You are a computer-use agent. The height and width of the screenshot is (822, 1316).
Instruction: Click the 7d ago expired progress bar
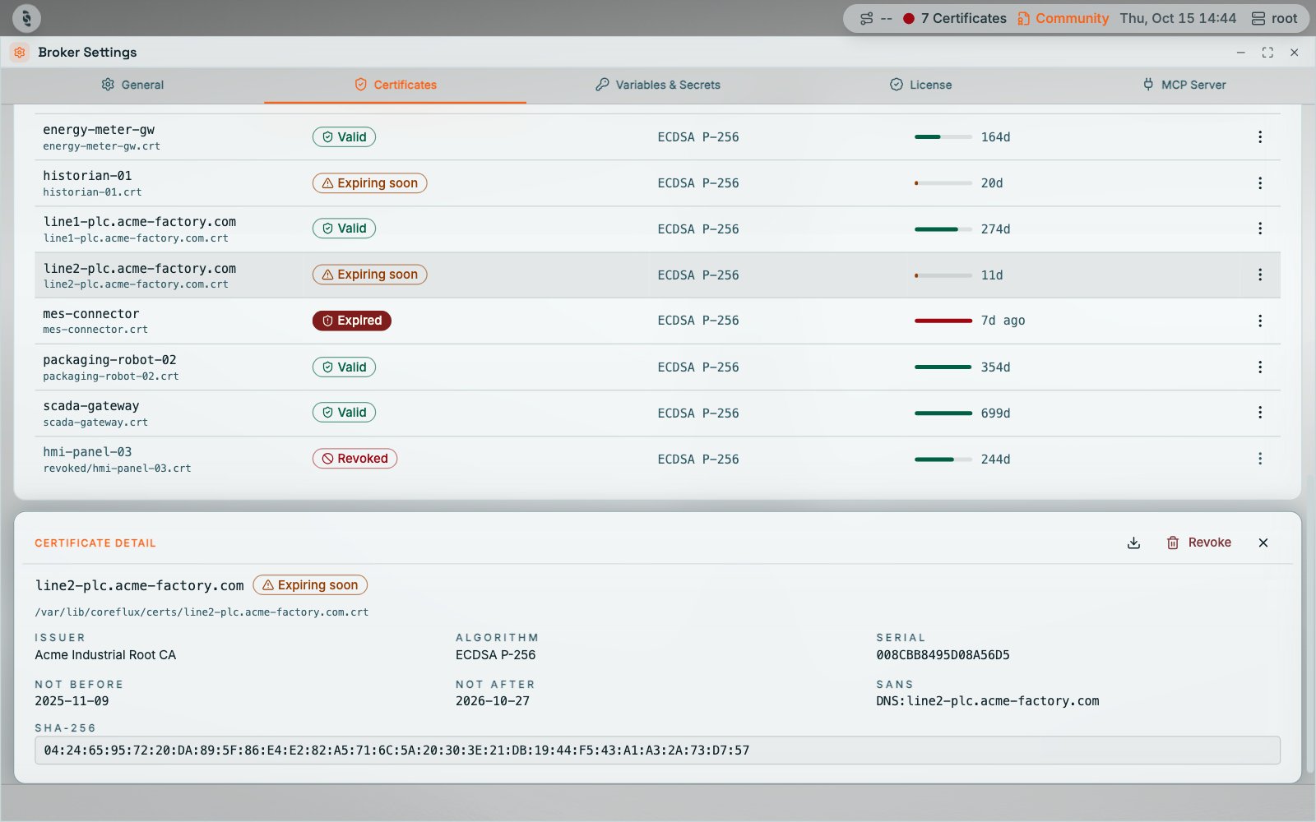pyautogui.click(x=943, y=321)
